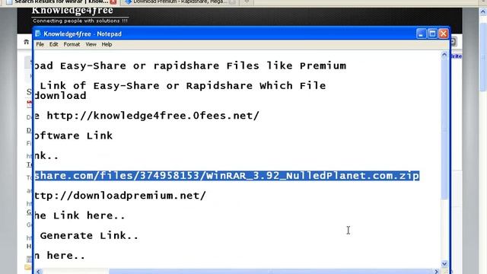
Task: Click the Notepad title bar document icon
Action: click(x=38, y=33)
